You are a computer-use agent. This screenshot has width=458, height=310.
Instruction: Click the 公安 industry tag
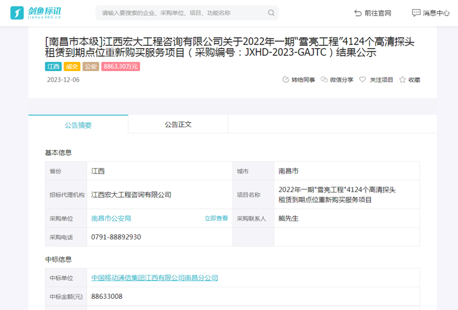click(91, 67)
